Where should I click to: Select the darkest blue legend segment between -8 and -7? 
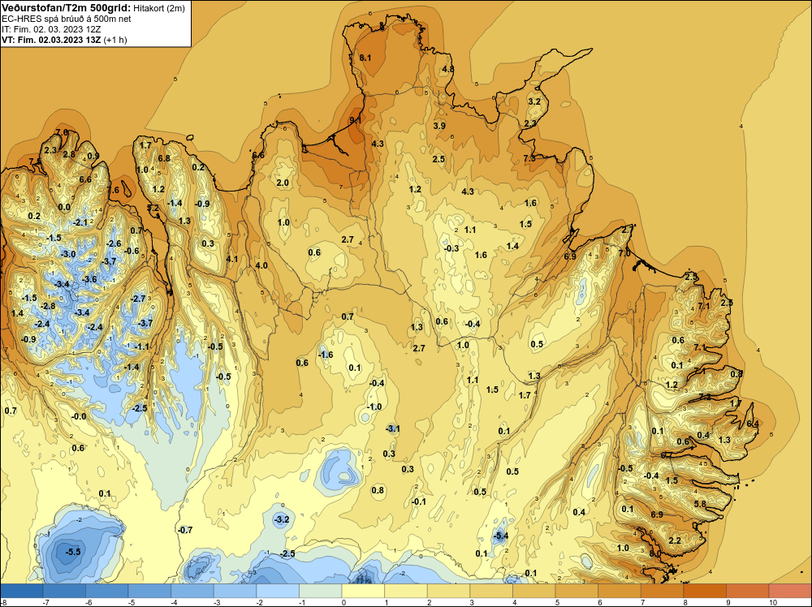(x=22, y=591)
